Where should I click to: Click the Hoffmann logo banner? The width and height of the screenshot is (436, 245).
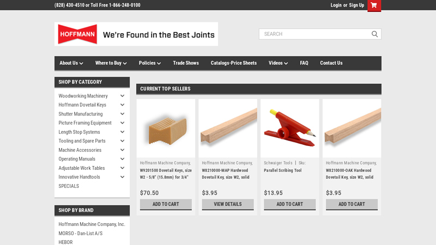click(136, 34)
